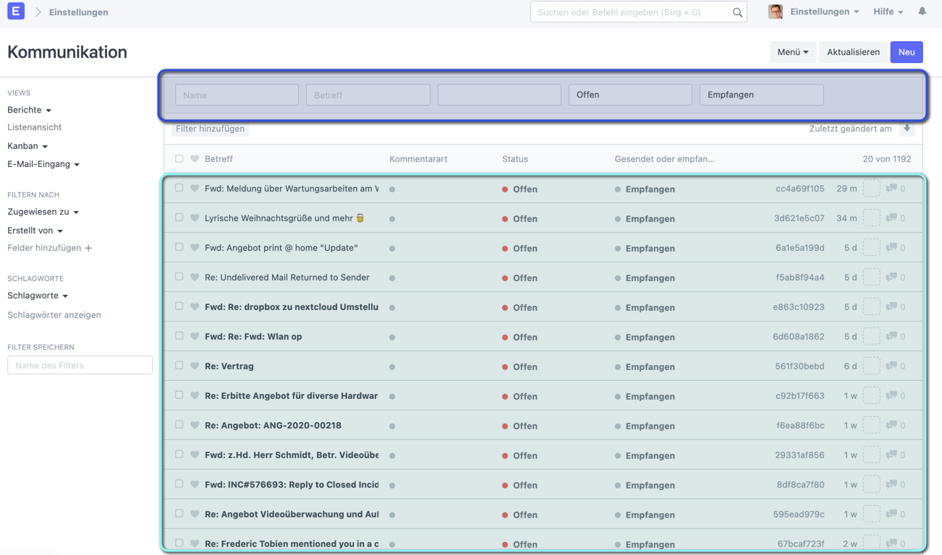Open comments icon for row 561f30bebd
This screenshot has width=942, height=555.
pyautogui.click(x=891, y=366)
